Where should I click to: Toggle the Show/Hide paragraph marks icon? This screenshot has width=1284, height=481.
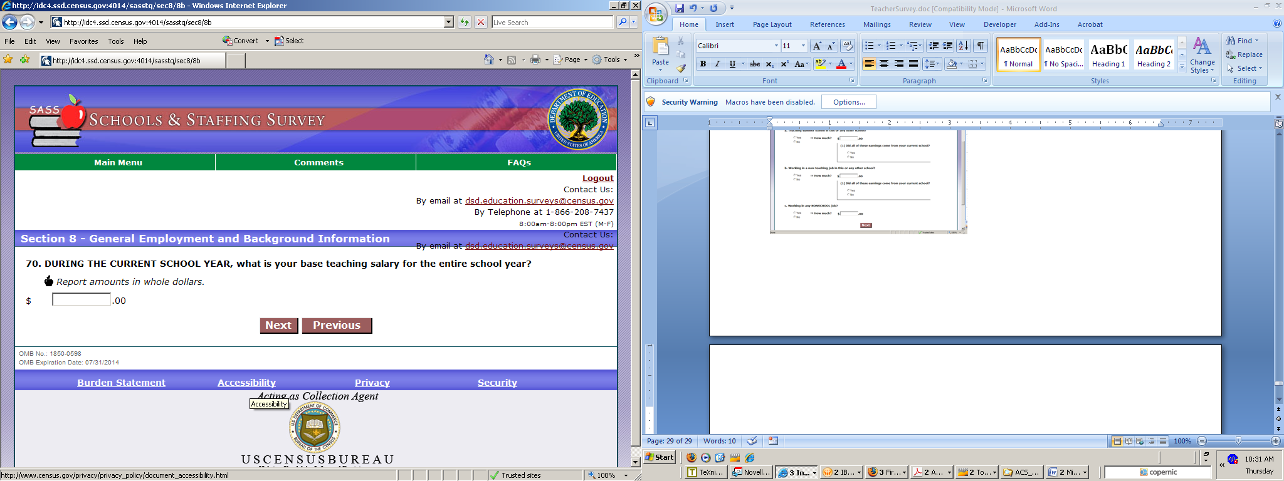click(x=981, y=46)
